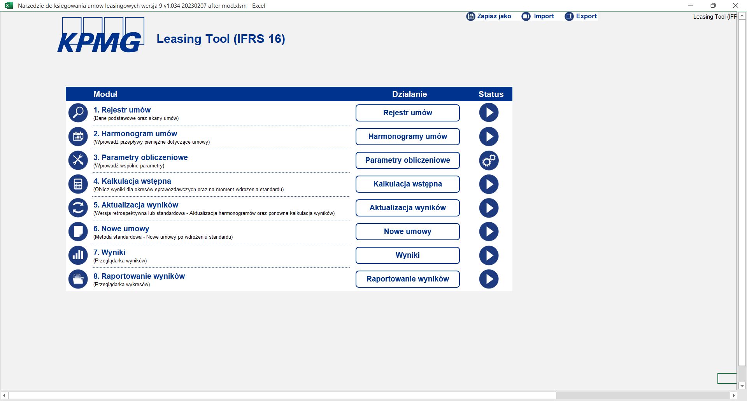Click the horizontal scrollbar right arrow
Screen dimensions: 747x401
coord(733,395)
